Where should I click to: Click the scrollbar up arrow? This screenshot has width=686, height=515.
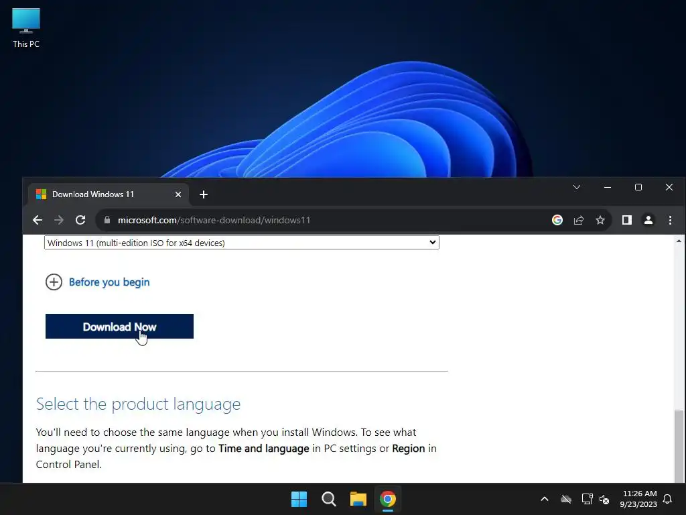pyautogui.click(x=679, y=241)
